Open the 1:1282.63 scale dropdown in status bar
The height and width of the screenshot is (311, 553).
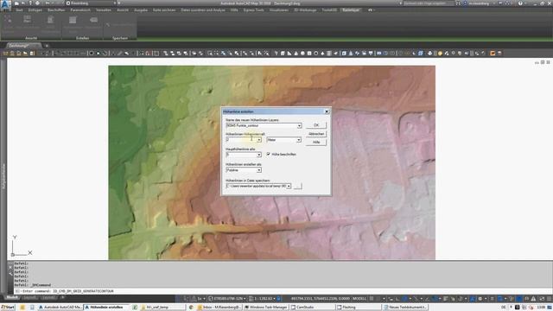coord(263,299)
